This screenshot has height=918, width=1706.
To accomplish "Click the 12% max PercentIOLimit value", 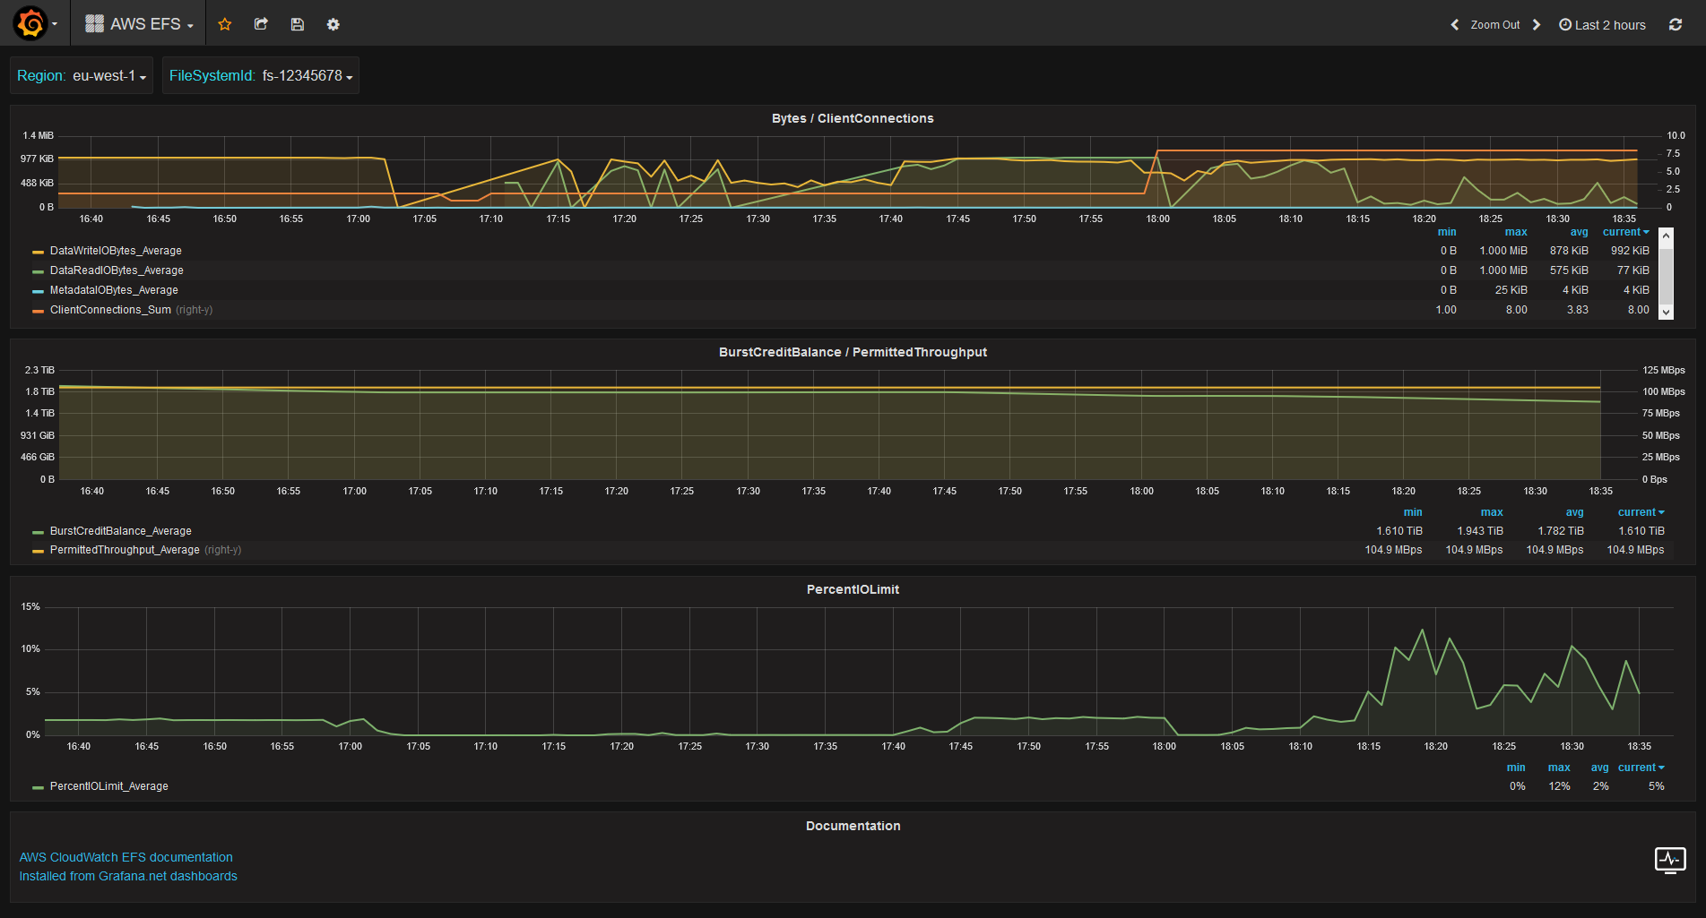I will coord(1560,786).
